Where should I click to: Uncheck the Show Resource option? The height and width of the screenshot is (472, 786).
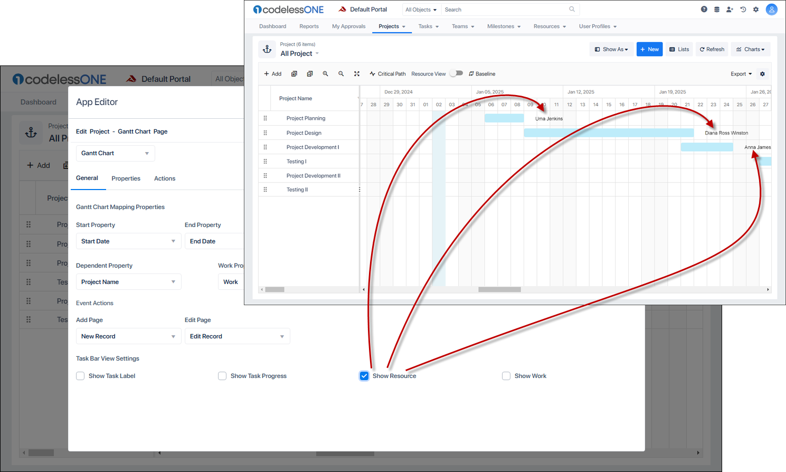pos(364,376)
